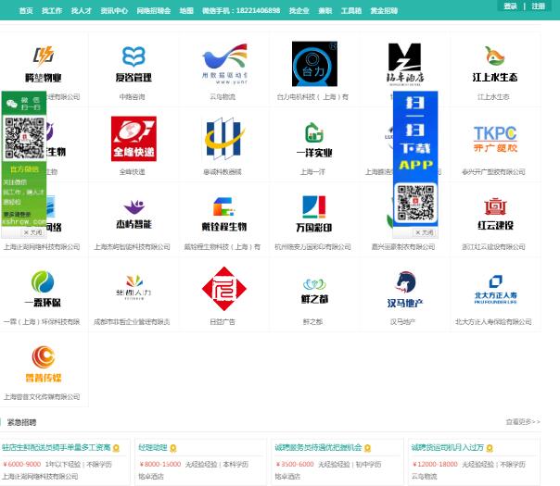Click the 台力 black and blue logo

(314, 64)
